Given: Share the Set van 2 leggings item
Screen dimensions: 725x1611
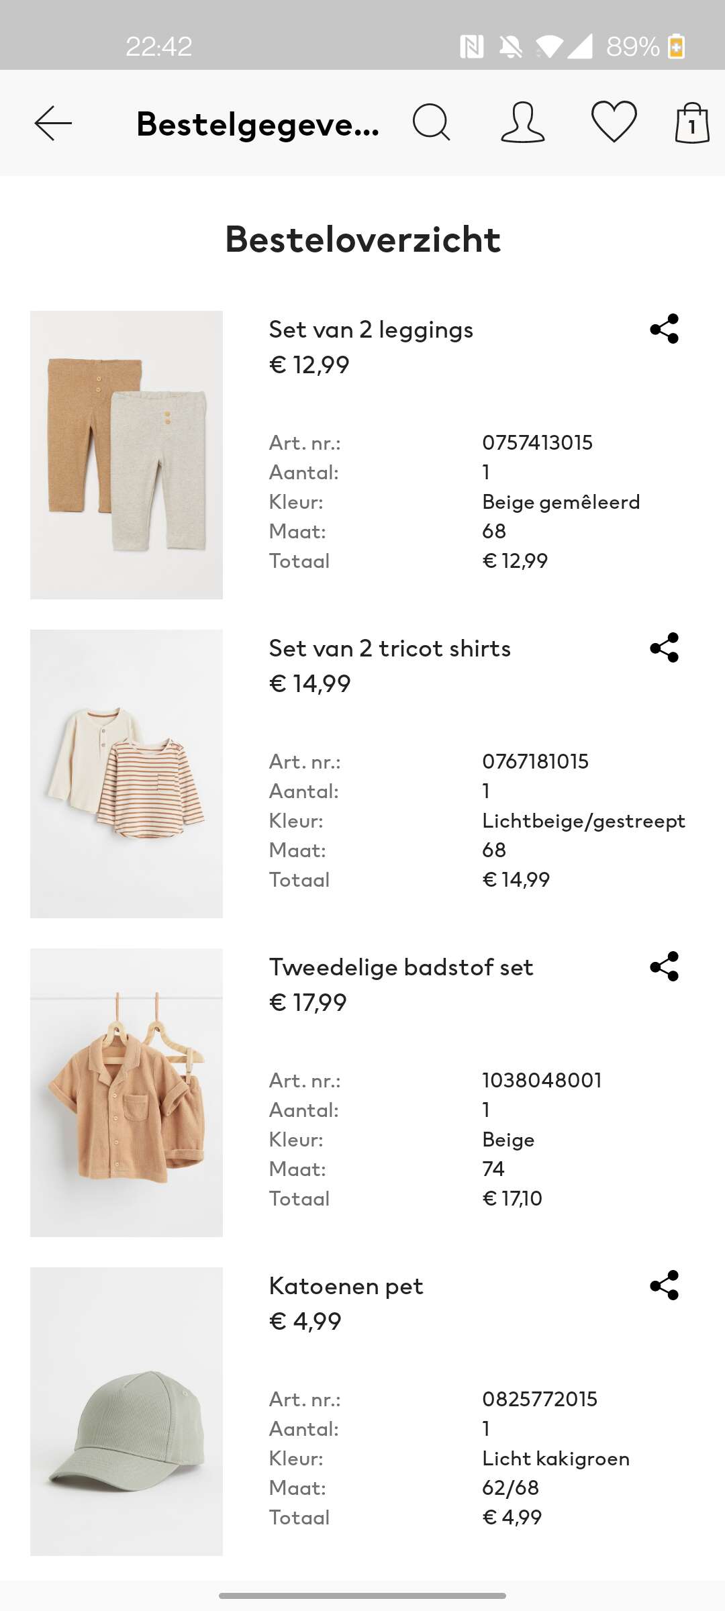Looking at the screenshot, I should click(x=665, y=329).
